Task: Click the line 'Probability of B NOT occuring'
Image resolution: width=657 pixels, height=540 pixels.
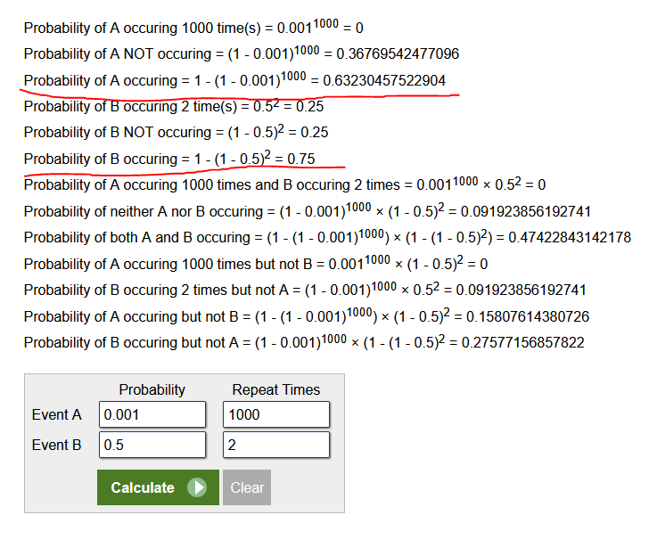Action: [176, 132]
